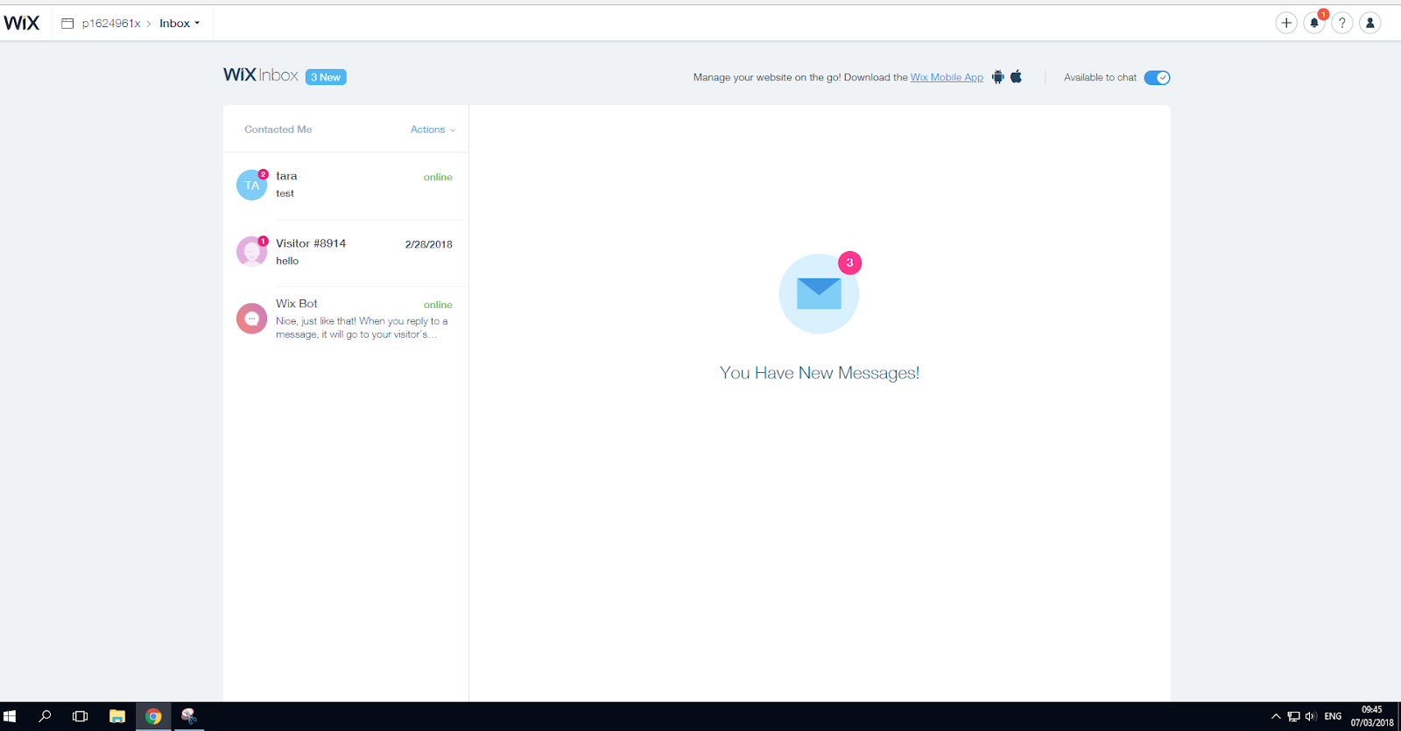Expand the Actions dropdown
The width and height of the screenshot is (1401, 731).
tap(433, 130)
